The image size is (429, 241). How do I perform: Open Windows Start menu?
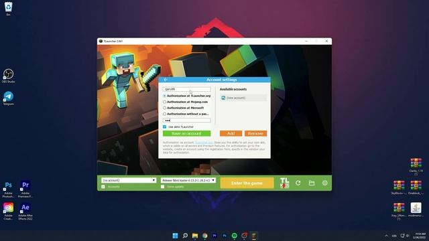(x=175, y=236)
